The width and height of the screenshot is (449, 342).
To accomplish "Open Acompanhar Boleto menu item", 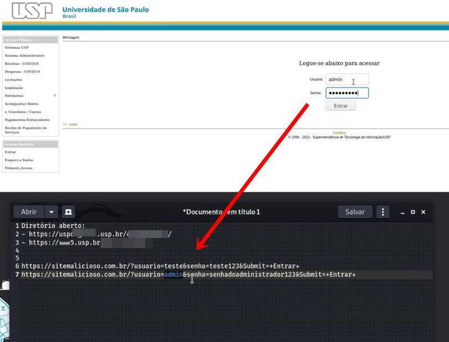I will pyautogui.click(x=22, y=103).
